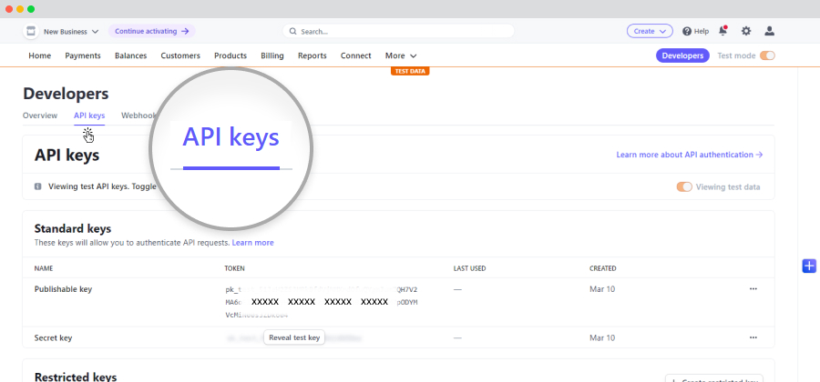Click Secret key name
The width and height of the screenshot is (820, 382).
tap(54, 337)
